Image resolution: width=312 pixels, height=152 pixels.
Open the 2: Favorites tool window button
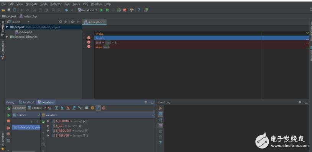tap(3, 141)
